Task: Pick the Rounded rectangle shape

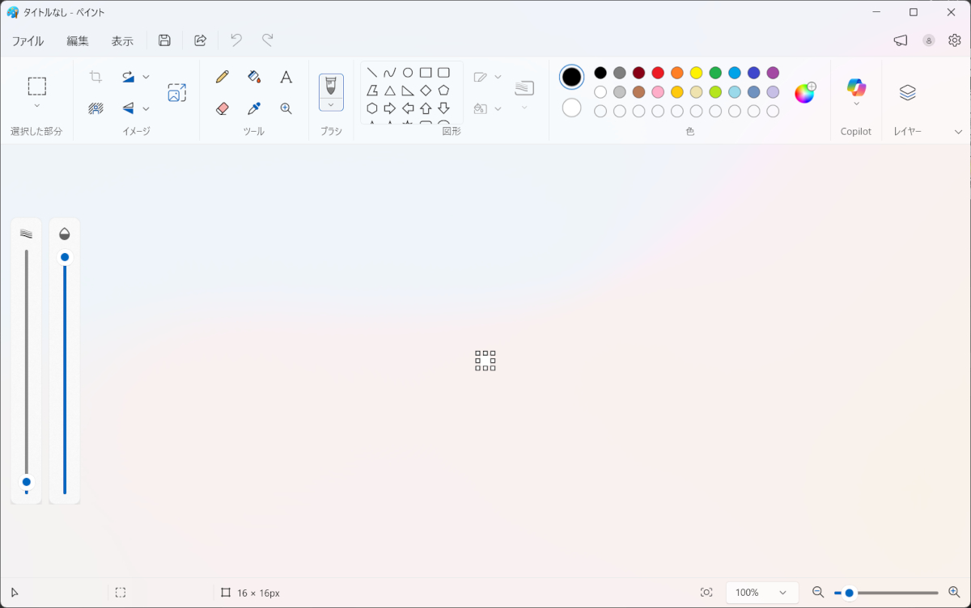Action: (x=443, y=73)
